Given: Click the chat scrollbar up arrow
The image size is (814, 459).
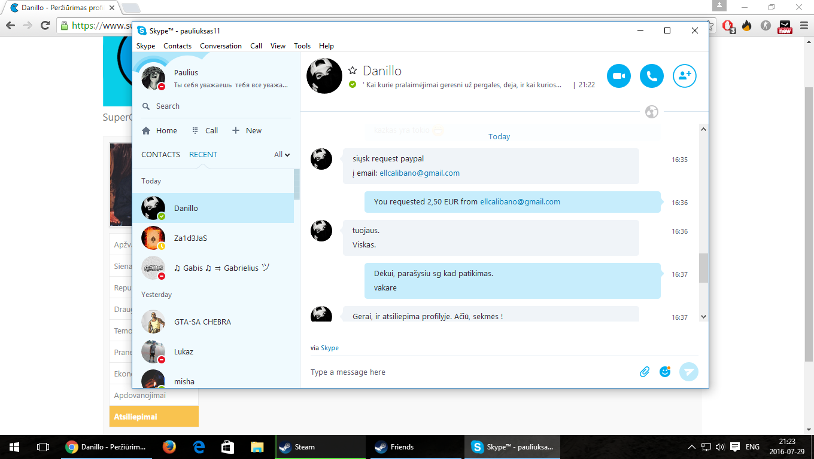Looking at the screenshot, I should [x=703, y=129].
